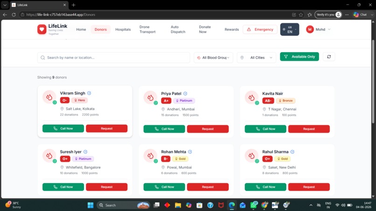This screenshot has width=376, height=211.
Task: Call Now for Vikram Singh
Action: point(63,129)
